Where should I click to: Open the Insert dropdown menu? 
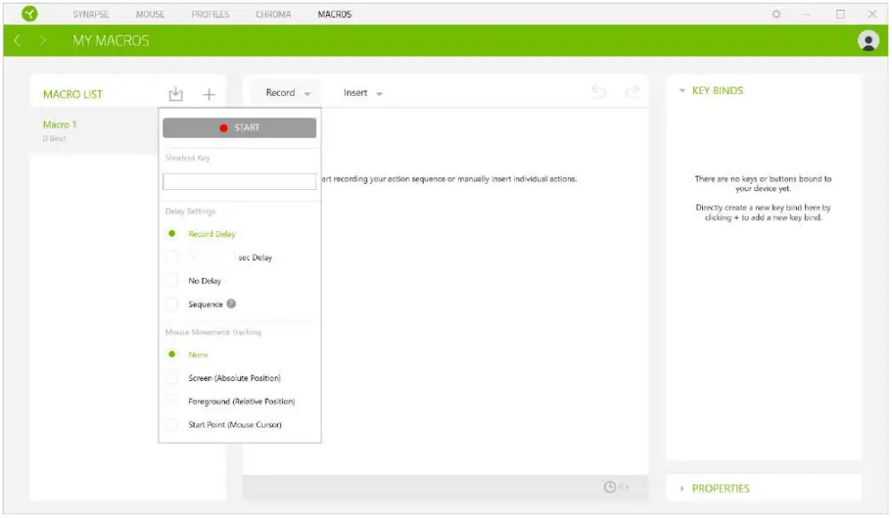(363, 93)
